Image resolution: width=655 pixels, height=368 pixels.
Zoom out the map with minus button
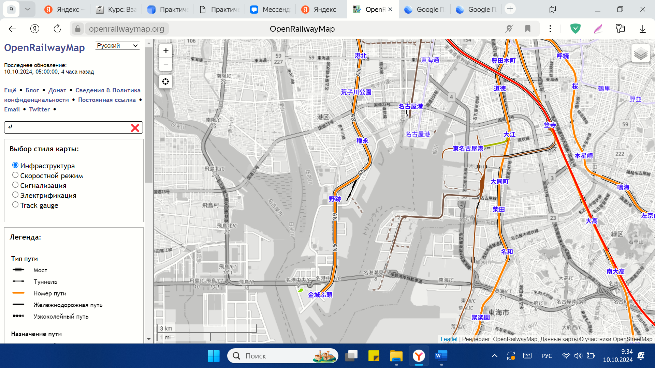166,64
